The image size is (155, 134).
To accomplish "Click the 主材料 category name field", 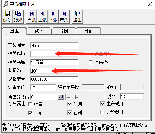I will (x=85, y=97).
